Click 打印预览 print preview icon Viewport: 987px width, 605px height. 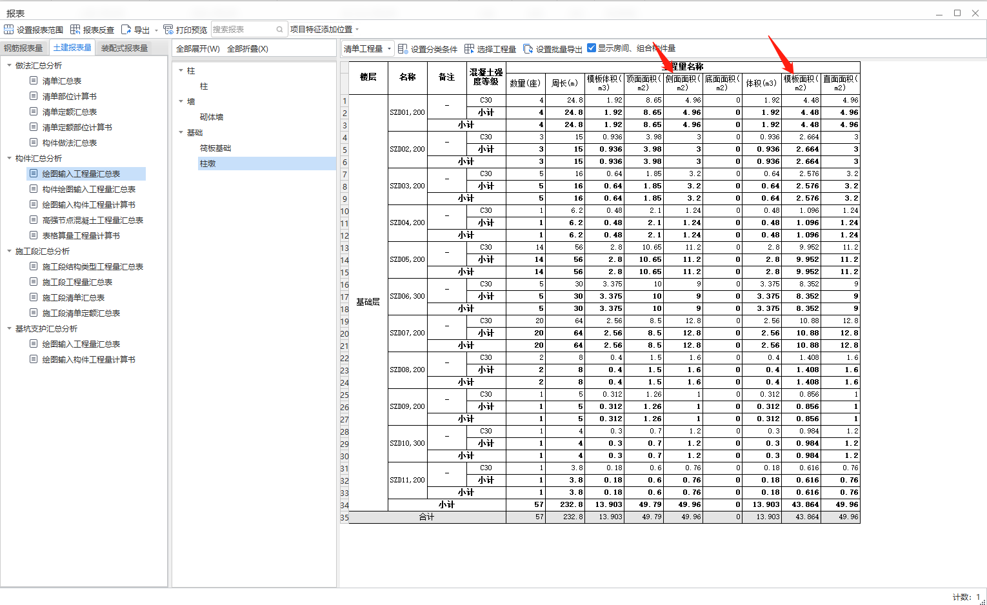[x=168, y=30]
